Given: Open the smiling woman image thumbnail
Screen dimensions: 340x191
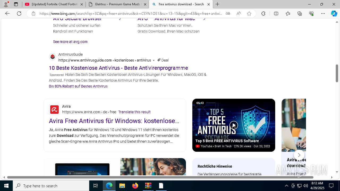Looking at the screenshot, I should pos(153,167).
